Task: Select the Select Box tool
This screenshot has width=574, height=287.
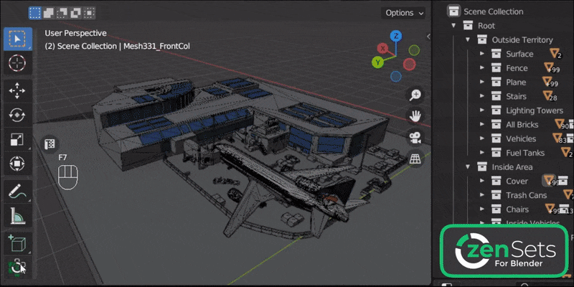Action: 17,39
